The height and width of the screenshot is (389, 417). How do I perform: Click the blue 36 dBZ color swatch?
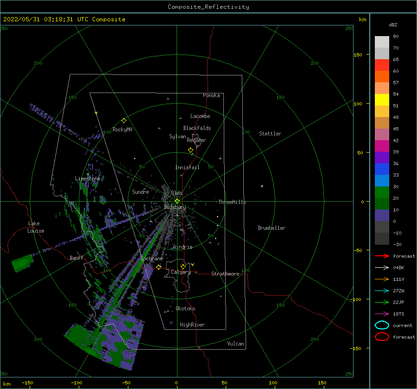pos(382,169)
